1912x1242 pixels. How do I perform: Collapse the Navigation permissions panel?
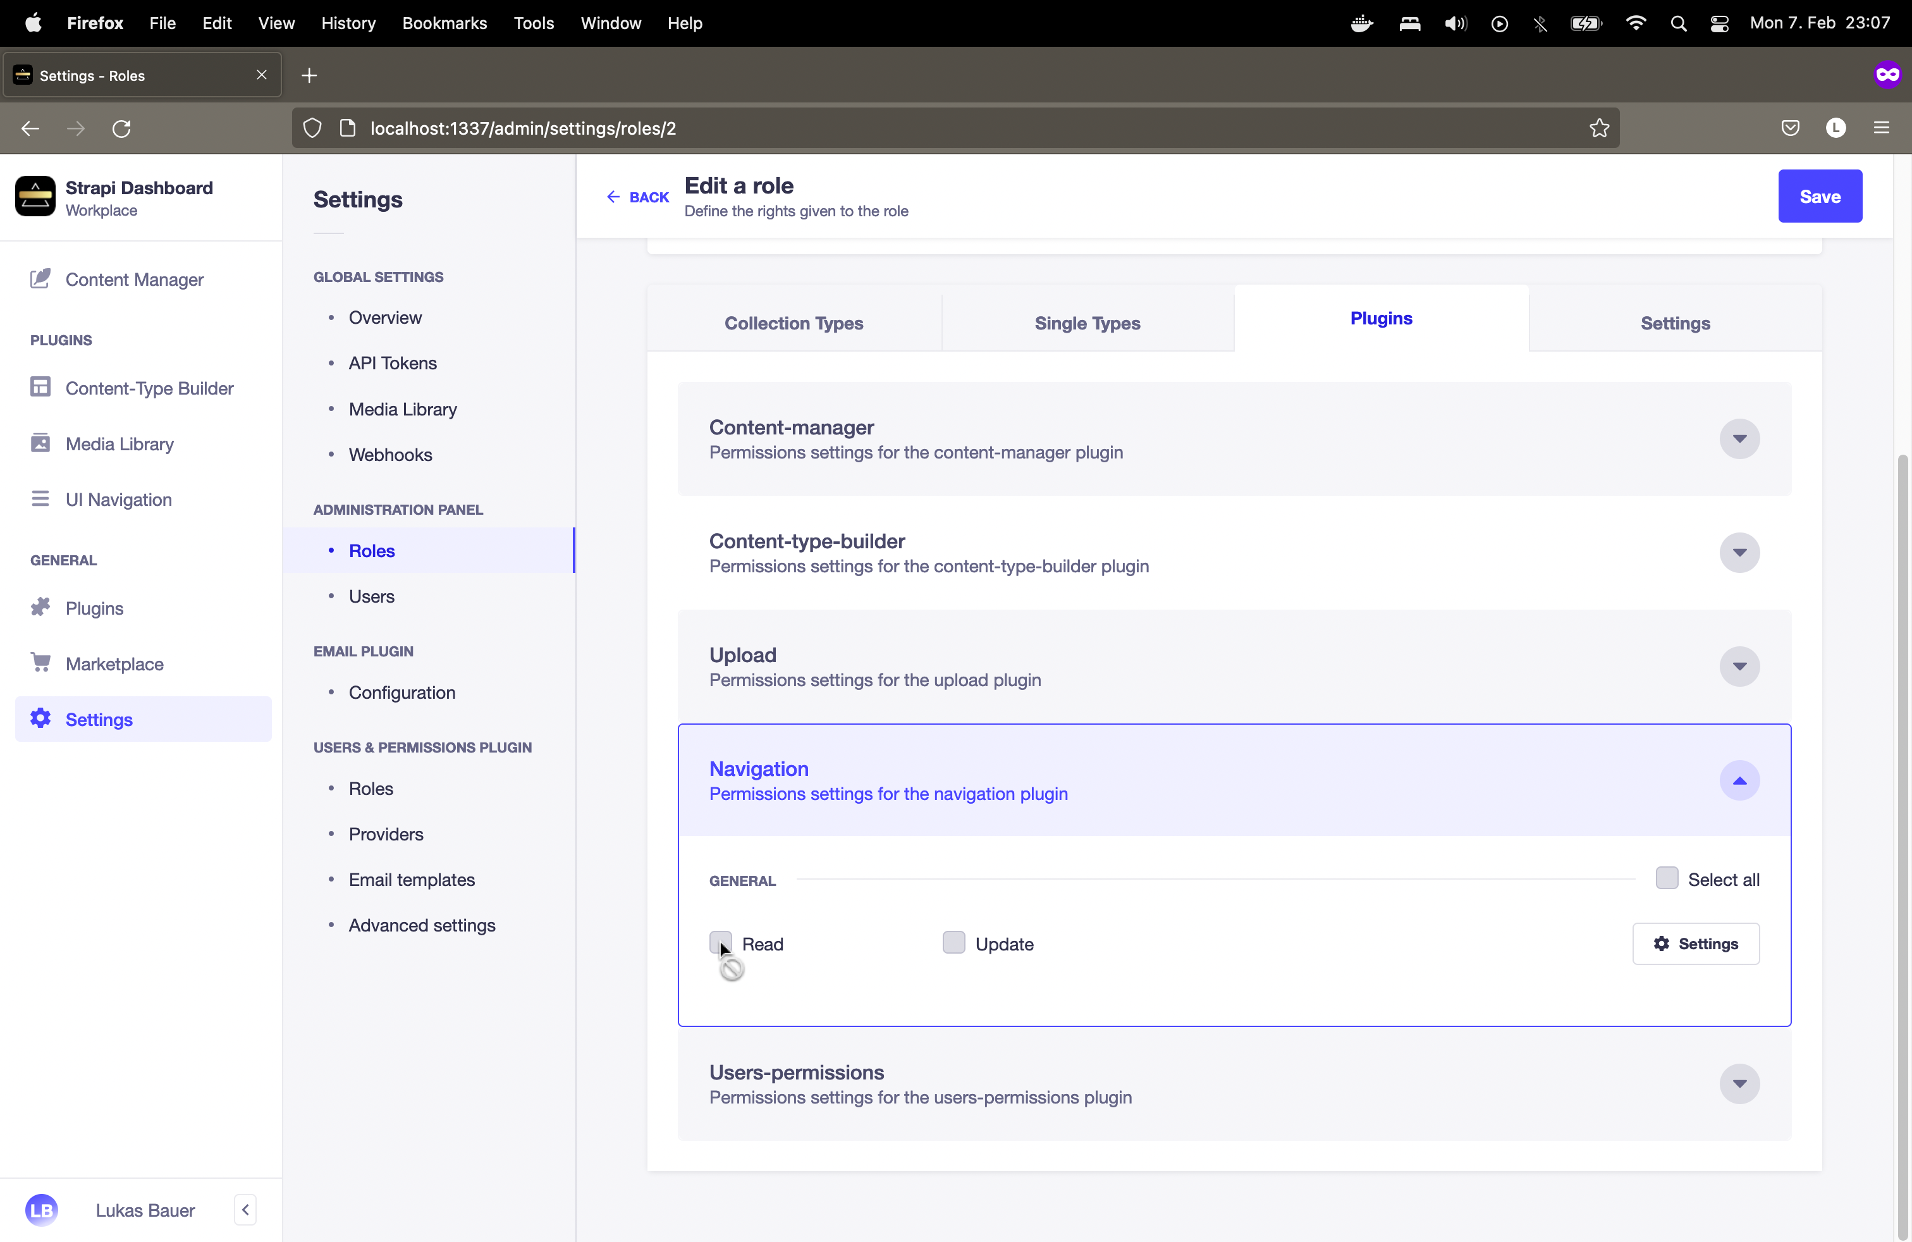point(1739,780)
